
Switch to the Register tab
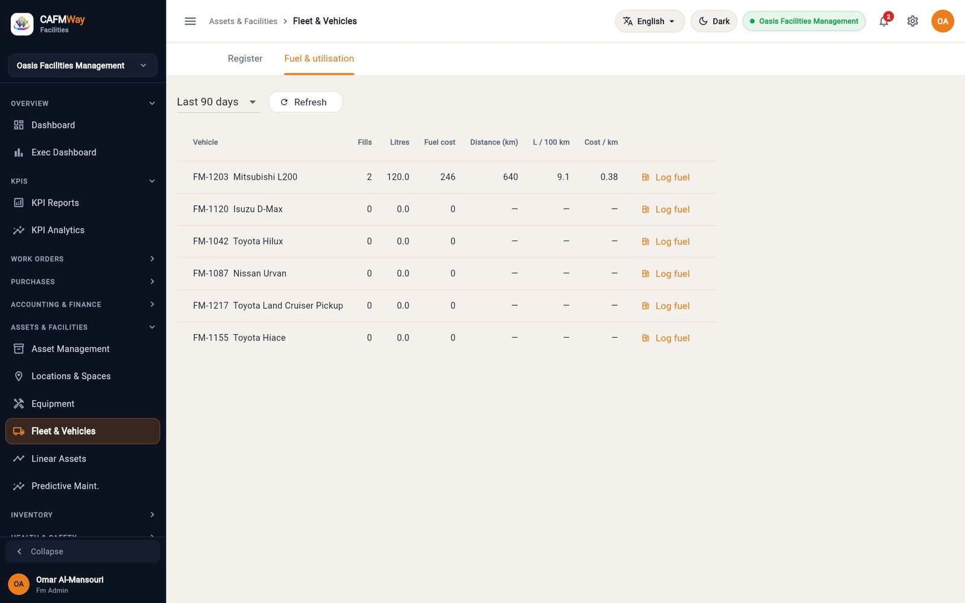pos(245,58)
